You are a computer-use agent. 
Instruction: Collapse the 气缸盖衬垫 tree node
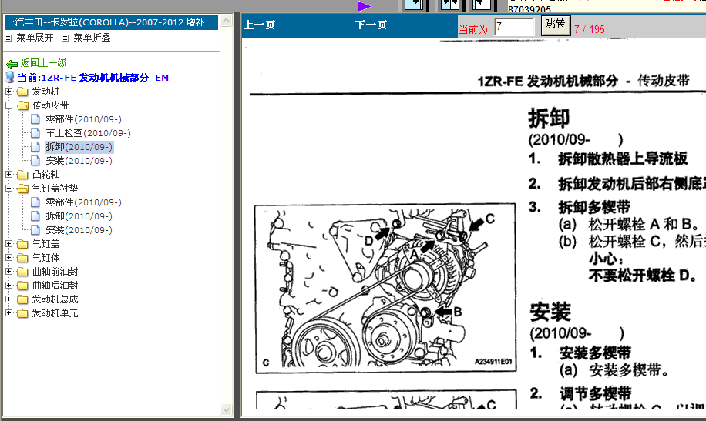click(x=8, y=189)
